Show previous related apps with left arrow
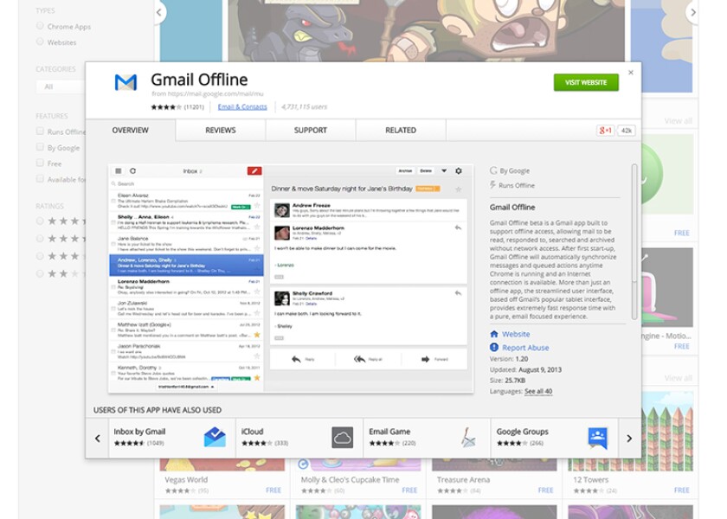This screenshot has width=727, height=519. coord(97,438)
